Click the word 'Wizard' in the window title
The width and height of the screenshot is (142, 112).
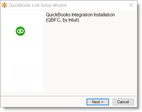(x=60, y=5)
